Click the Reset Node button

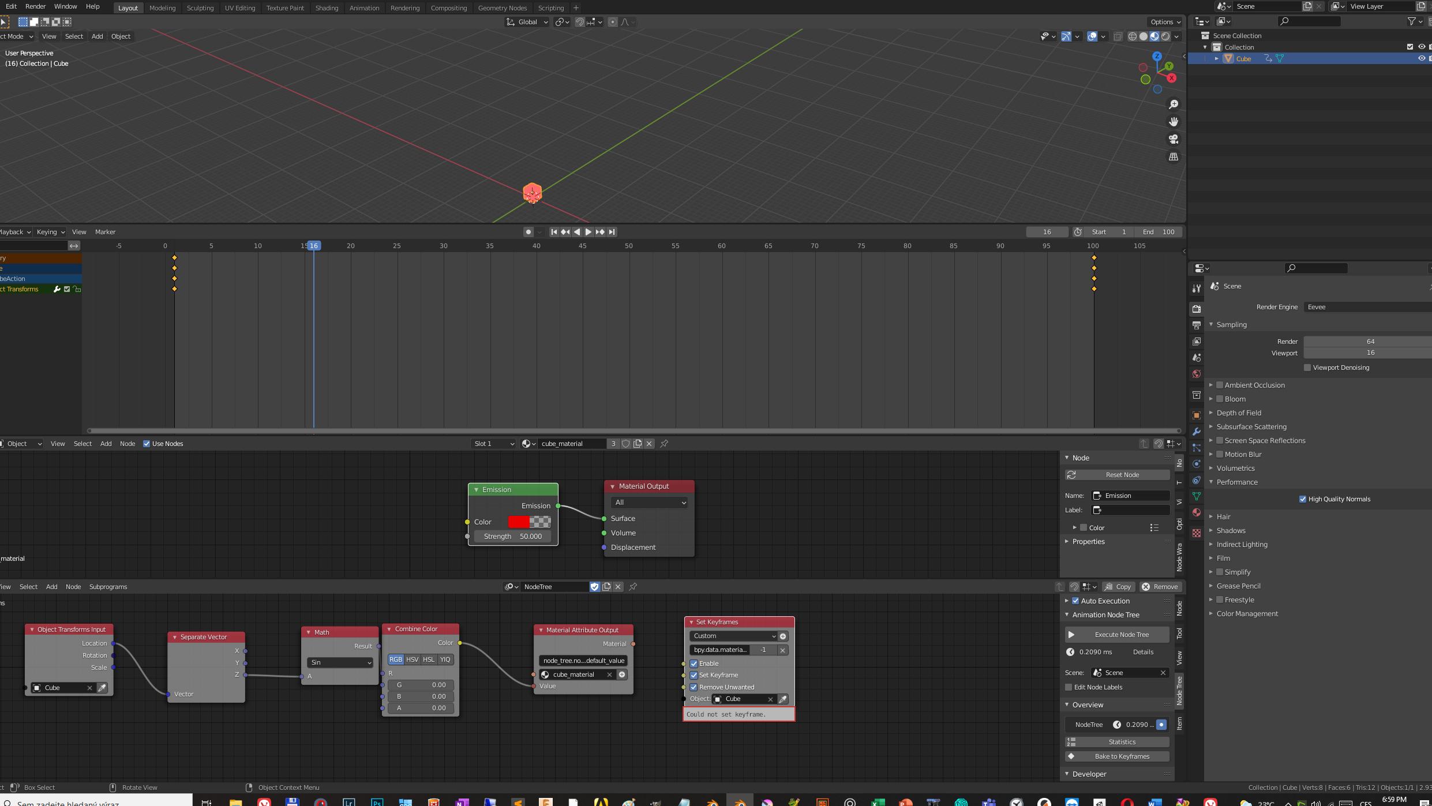pyautogui.click(x=1122, y=475)
